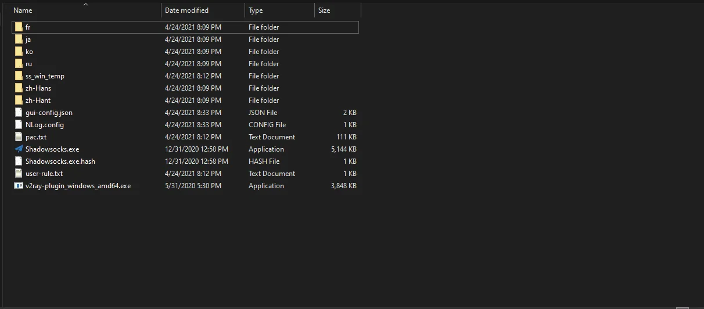This screenshot has width=704, height=309.
Task: Select the file name Shadowsocks.exe.hash
Action: click(x=60, y=161)
